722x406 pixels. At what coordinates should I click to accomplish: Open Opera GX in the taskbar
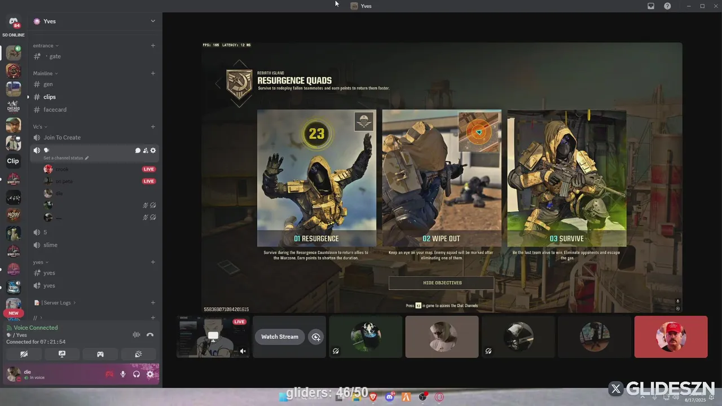coord(439,397)
